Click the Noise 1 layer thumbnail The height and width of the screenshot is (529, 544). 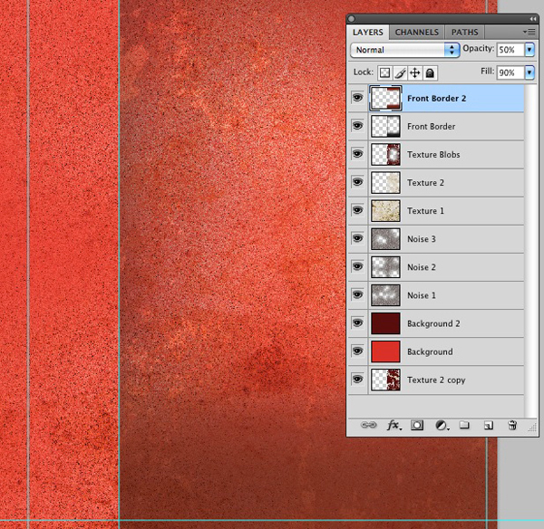[x=385, y=295]
